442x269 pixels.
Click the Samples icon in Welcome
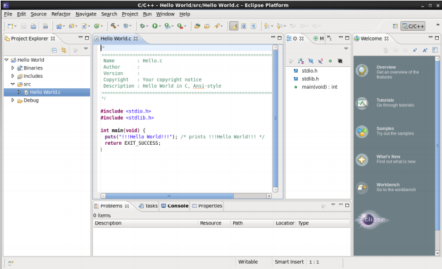click(362, 131)
